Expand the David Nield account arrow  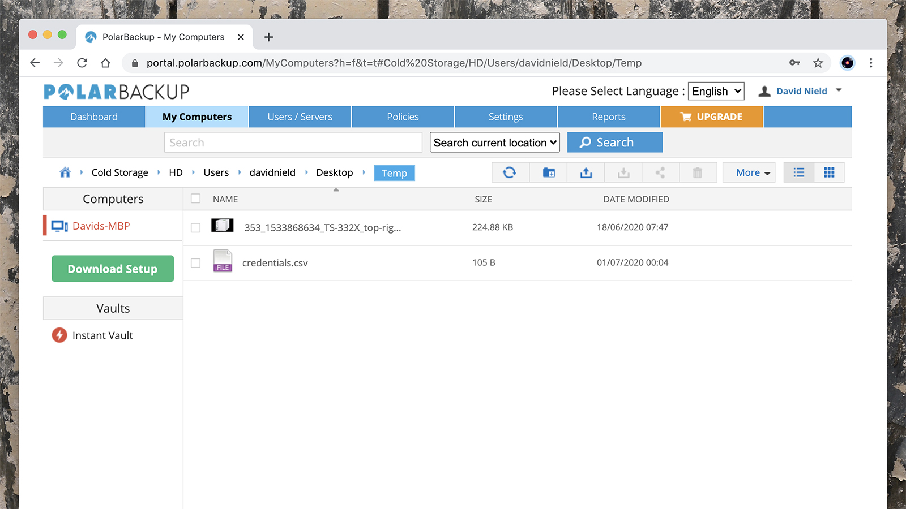point(839,90)
